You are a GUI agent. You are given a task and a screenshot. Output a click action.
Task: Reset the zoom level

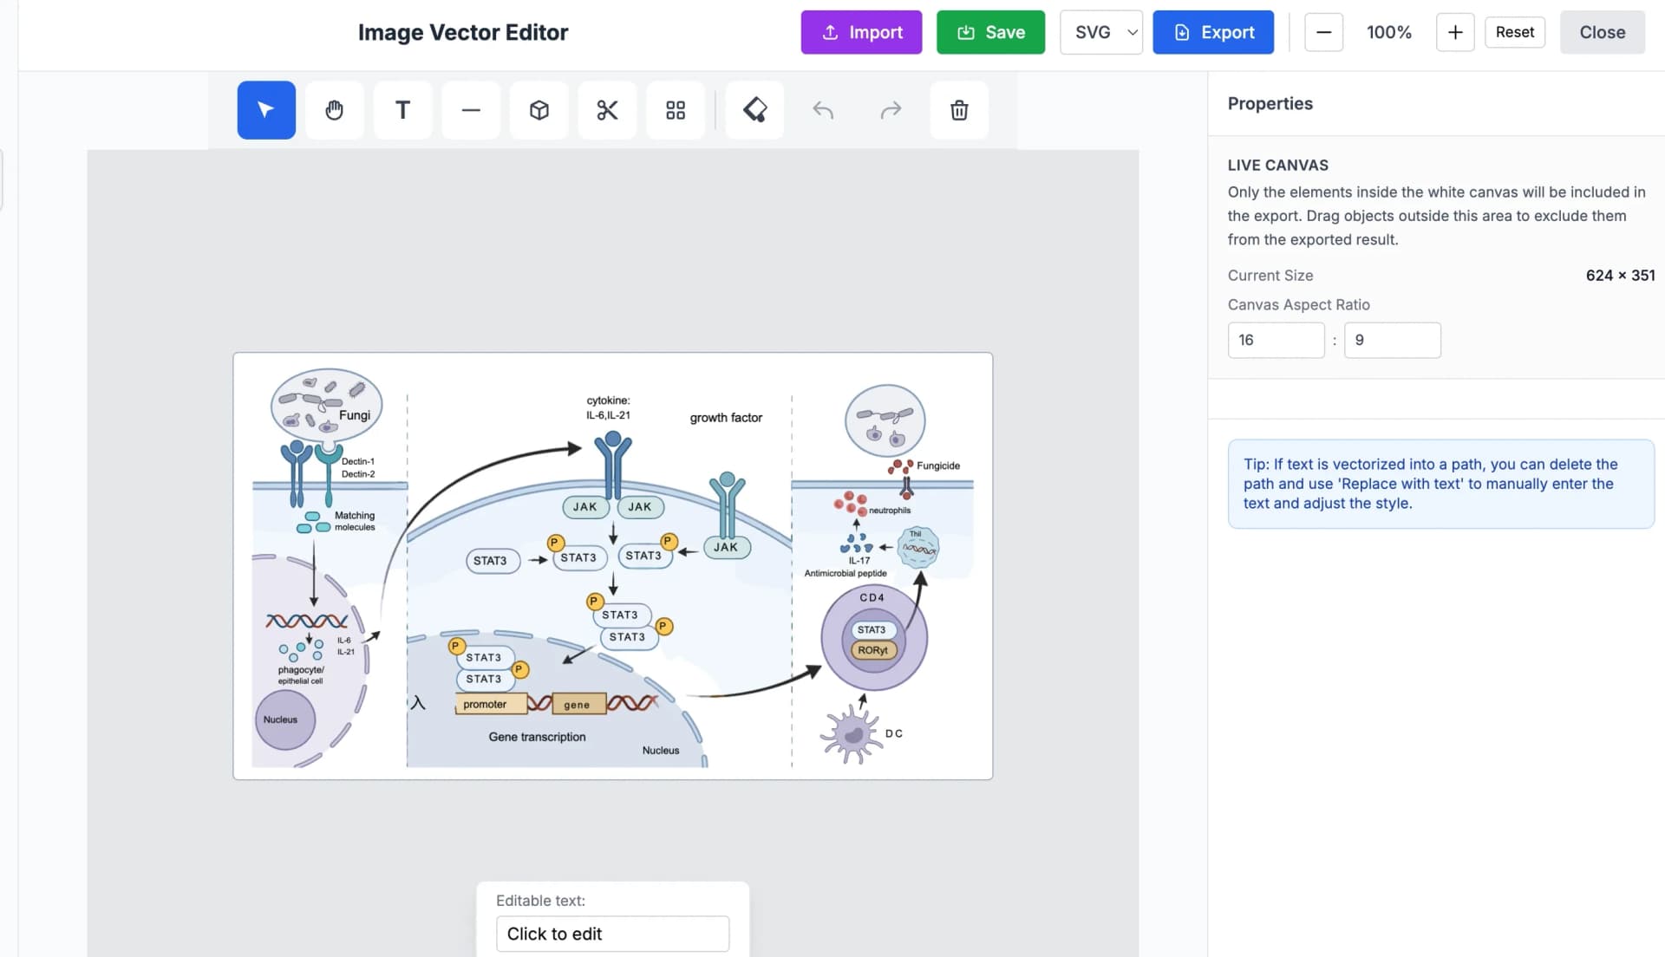[1514, 32]
